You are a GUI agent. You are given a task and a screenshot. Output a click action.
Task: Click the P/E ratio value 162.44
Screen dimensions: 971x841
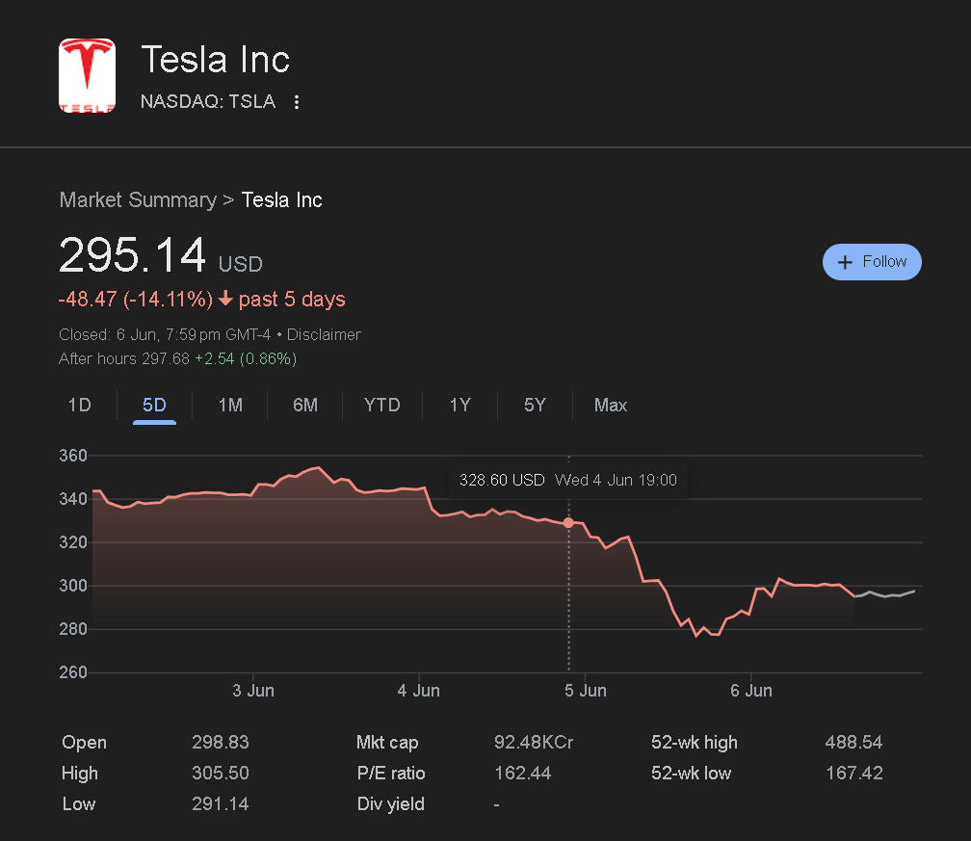pos(523,773)
